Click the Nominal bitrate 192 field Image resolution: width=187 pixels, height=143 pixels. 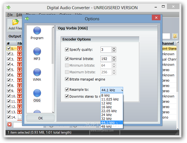pos(106,59)
